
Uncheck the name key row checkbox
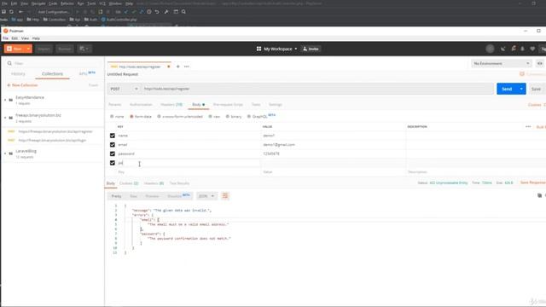113,136
